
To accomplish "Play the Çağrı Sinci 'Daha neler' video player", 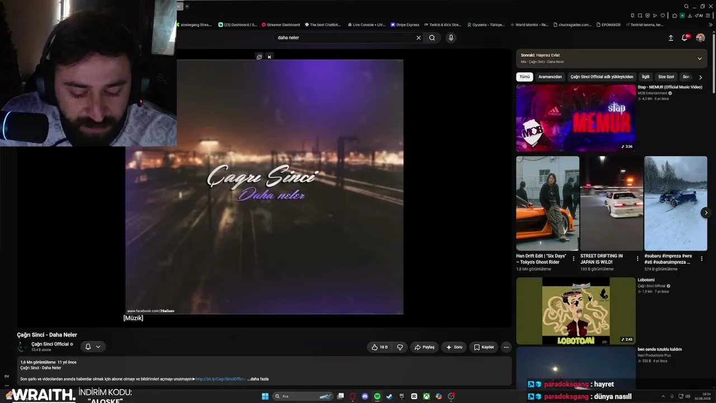I will (264, 187).
